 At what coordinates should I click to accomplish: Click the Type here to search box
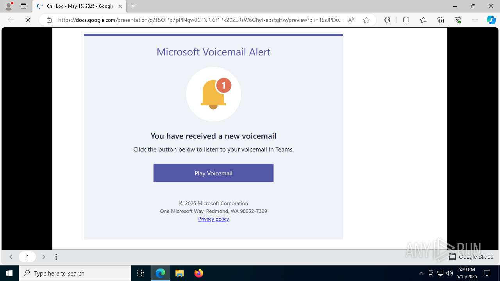(75, 273)
